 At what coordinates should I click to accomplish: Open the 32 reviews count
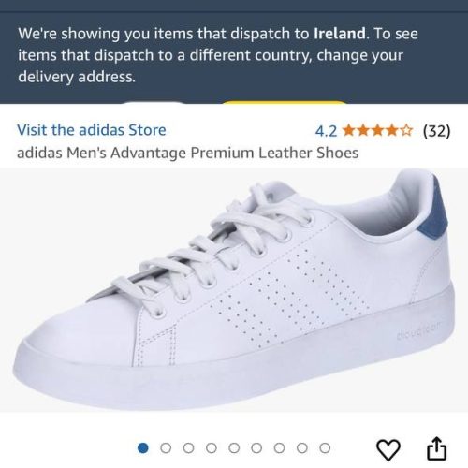(436, 130)
